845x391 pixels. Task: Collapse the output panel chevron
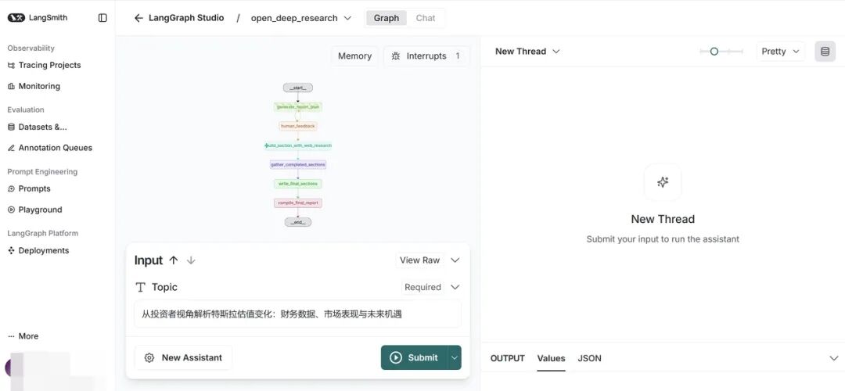[x=834, y=358]
